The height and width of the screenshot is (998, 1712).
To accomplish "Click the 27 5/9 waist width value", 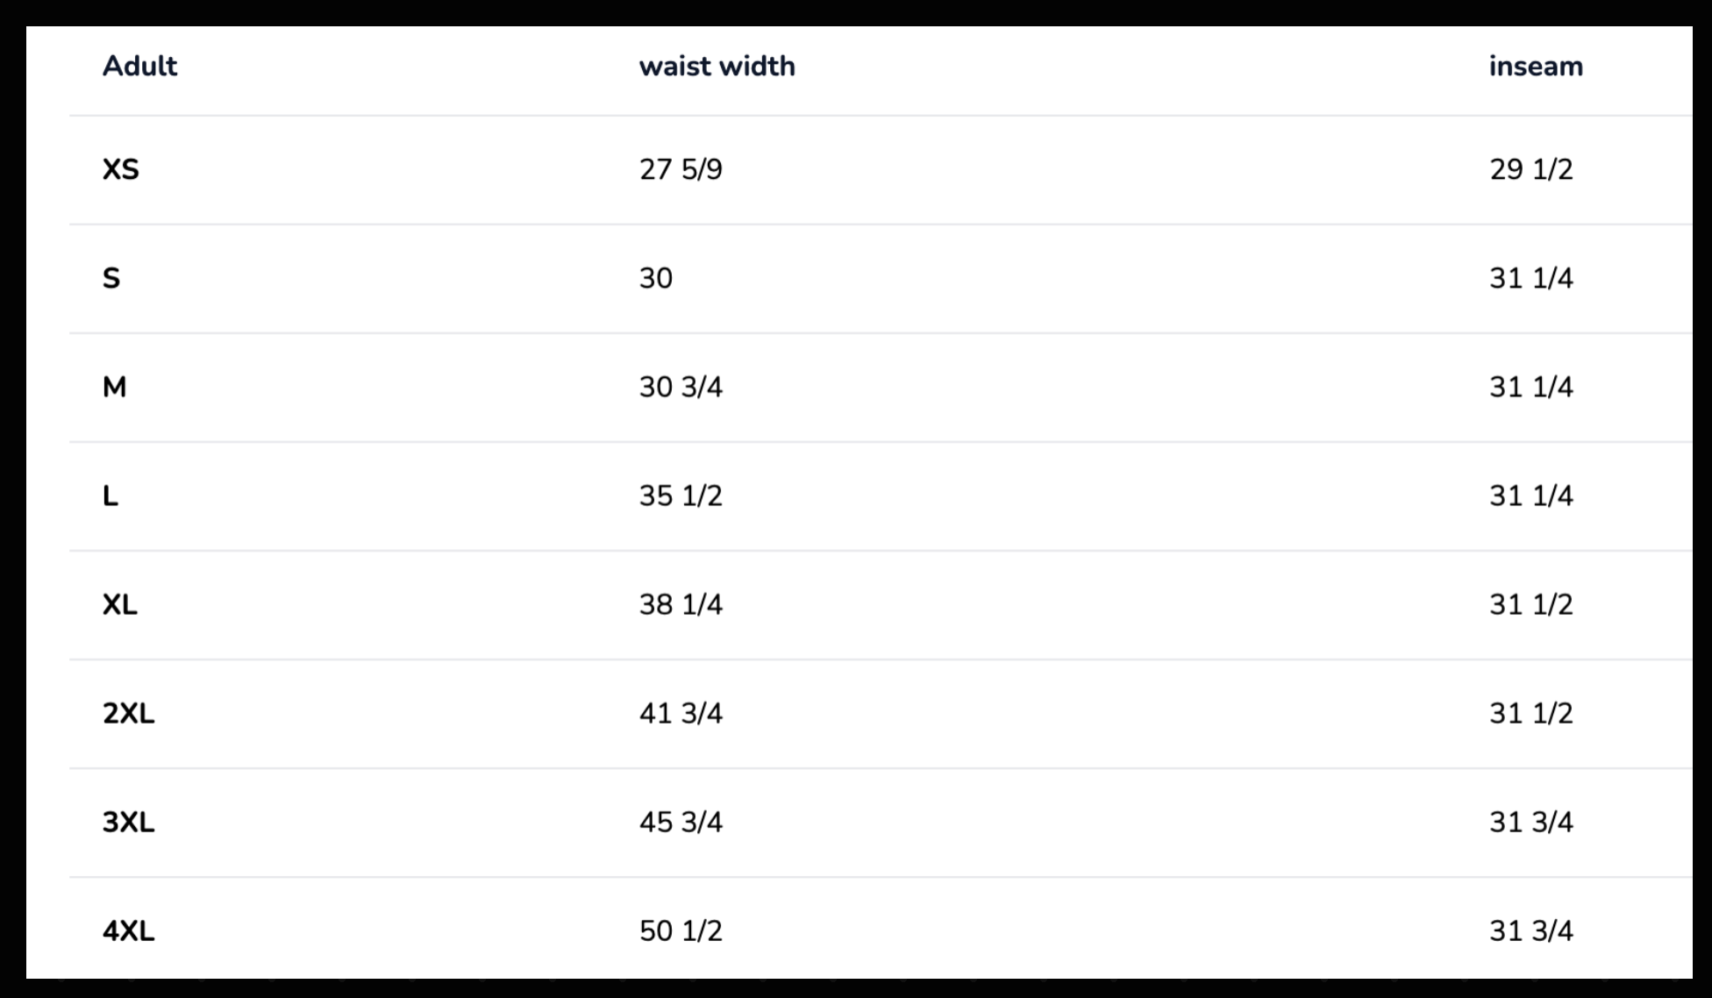I will pyautogui.click(x=681, y=169).
